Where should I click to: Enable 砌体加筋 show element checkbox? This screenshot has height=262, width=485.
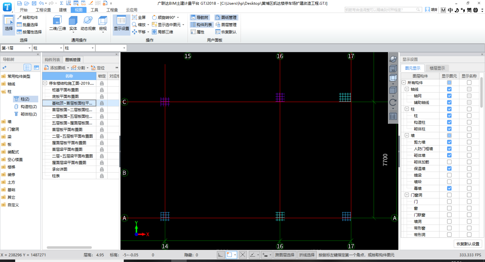click(449, 162)
